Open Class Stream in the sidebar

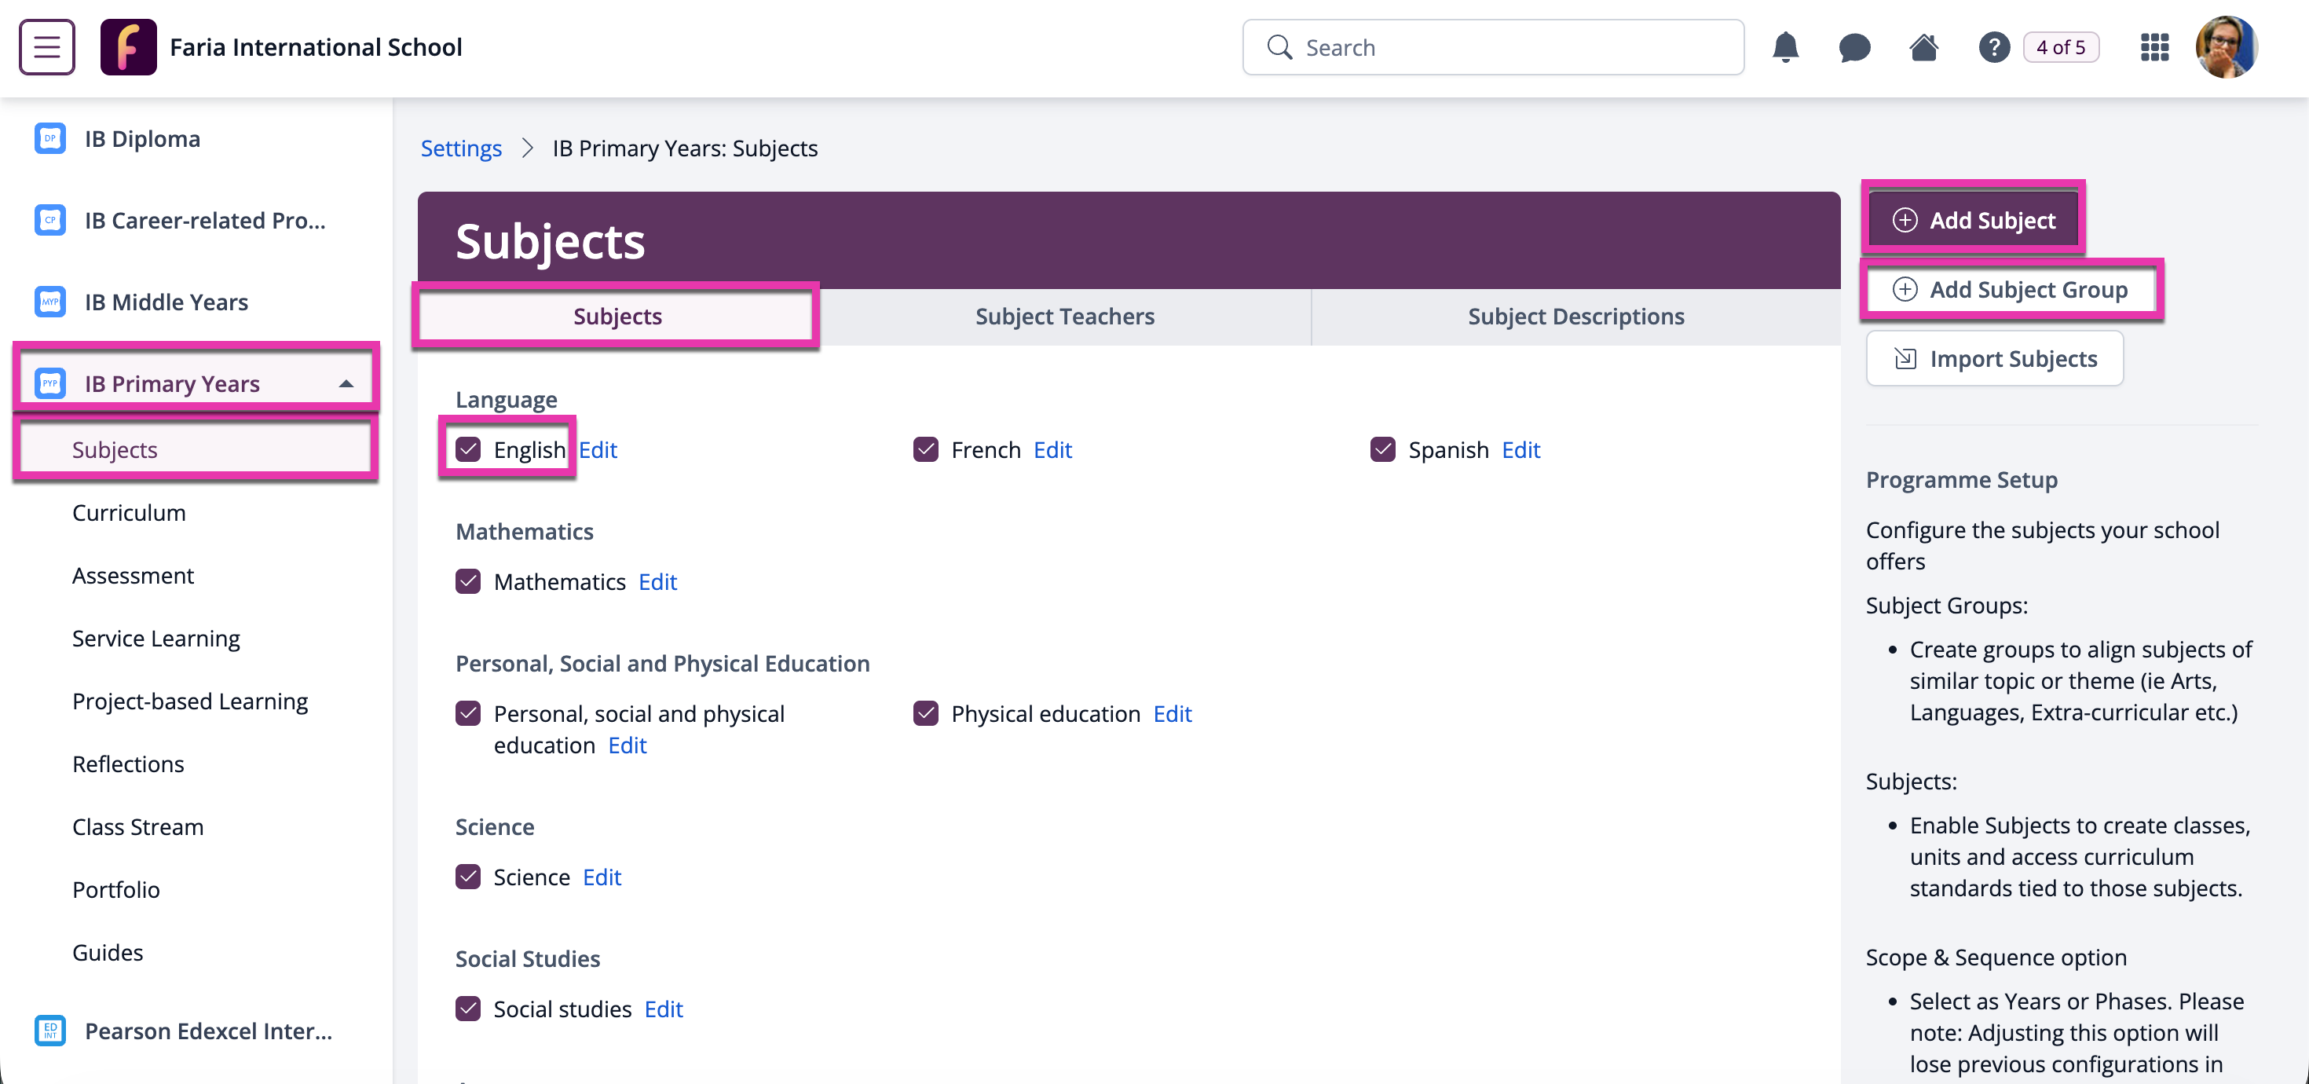[x=138, y=826]
